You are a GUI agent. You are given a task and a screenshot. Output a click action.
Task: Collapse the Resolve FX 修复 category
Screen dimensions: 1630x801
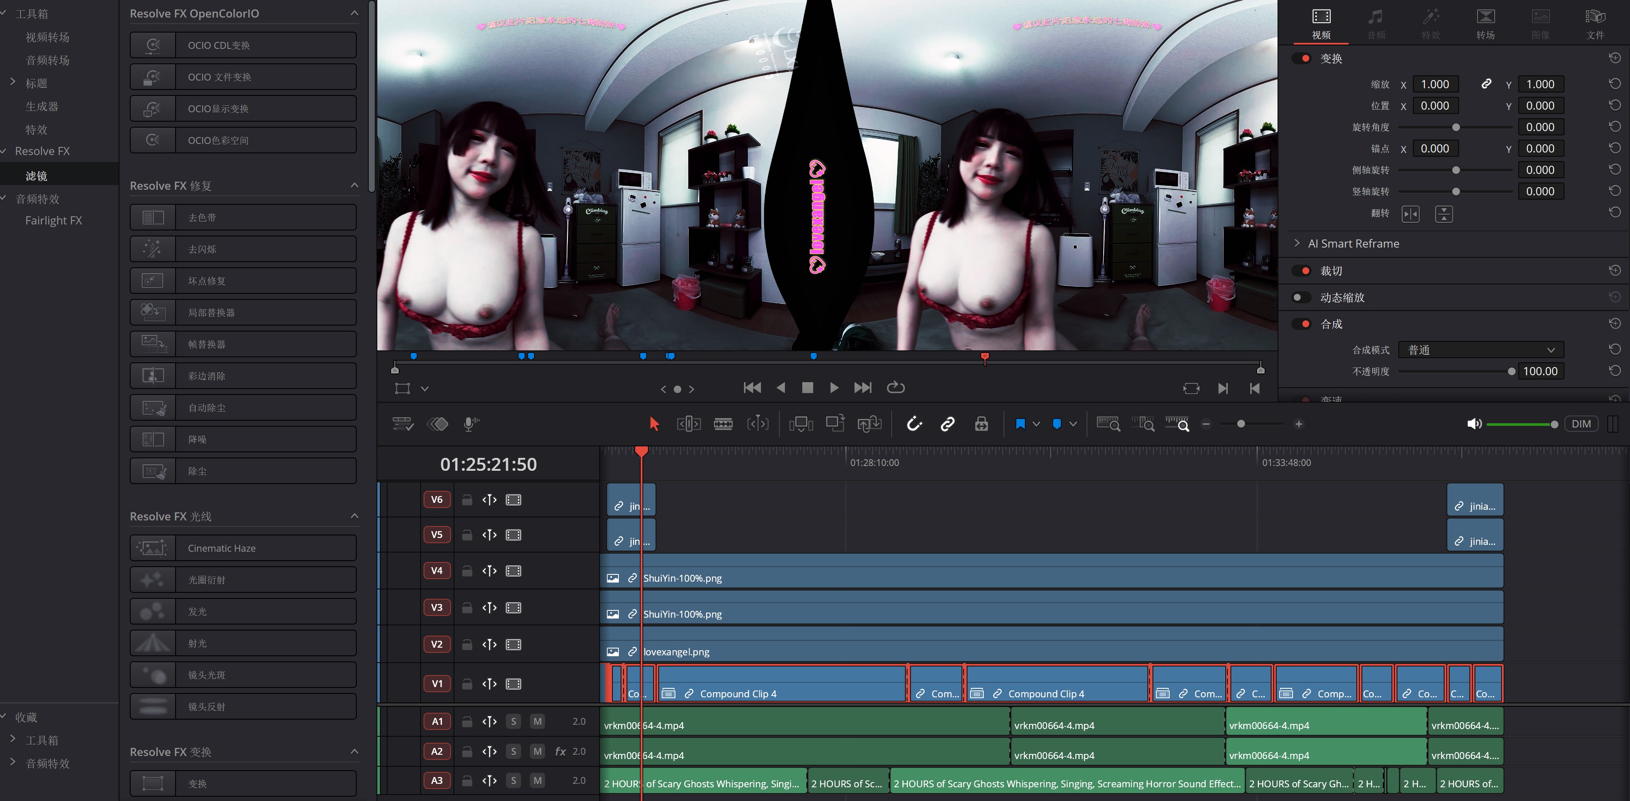pyautogui.click(x=354, y=185)
